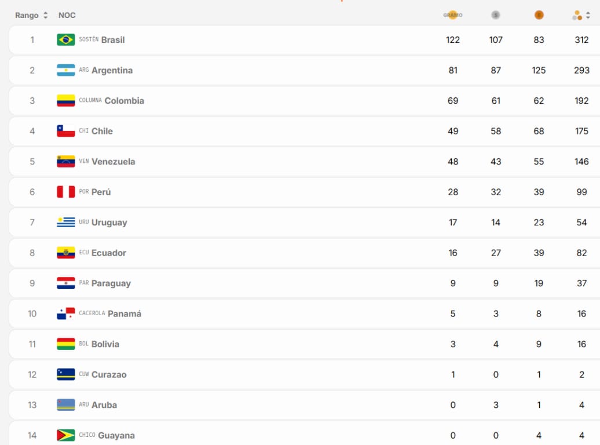Click the silver medal column icon
The image size is (600, 445).
point(496,15)
